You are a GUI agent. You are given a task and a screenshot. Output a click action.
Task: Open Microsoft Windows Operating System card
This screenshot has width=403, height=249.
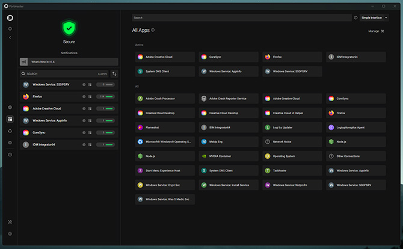click(x=165, y=142)
